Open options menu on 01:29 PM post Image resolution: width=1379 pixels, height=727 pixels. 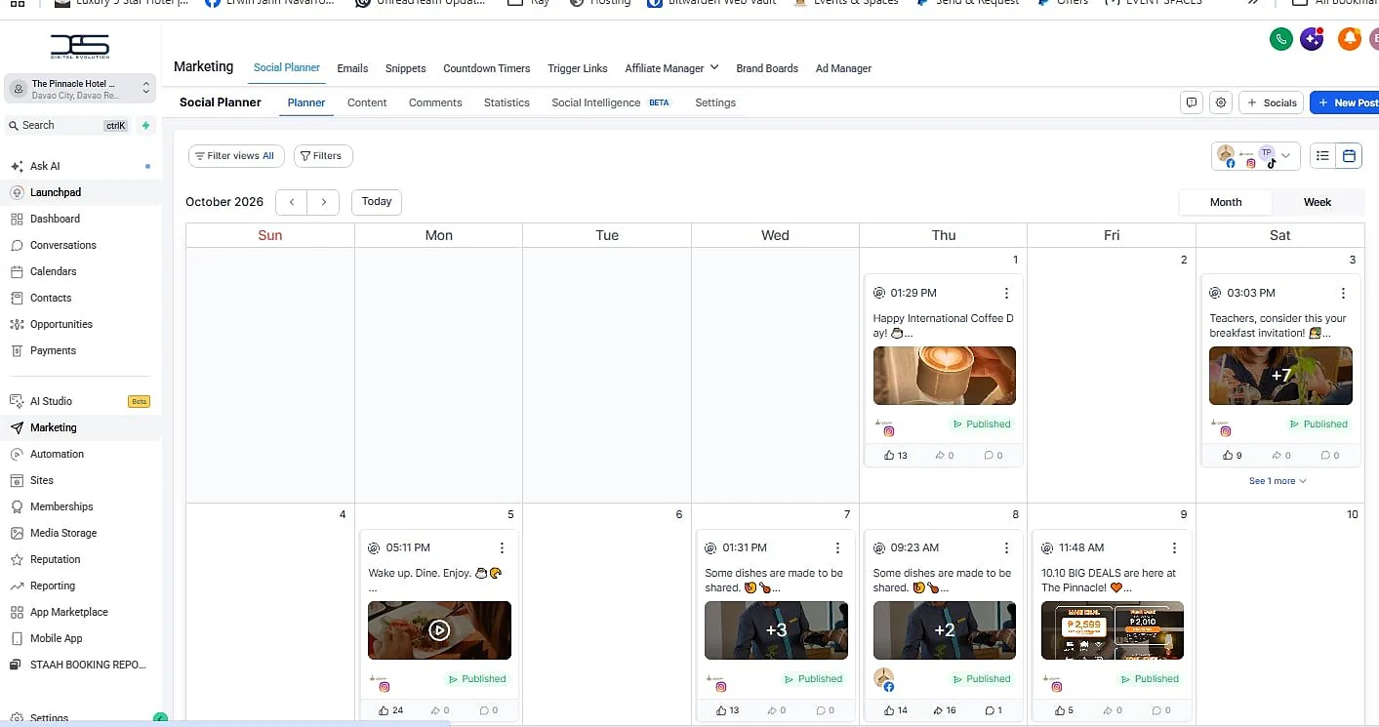click(x=1006, y=293)
